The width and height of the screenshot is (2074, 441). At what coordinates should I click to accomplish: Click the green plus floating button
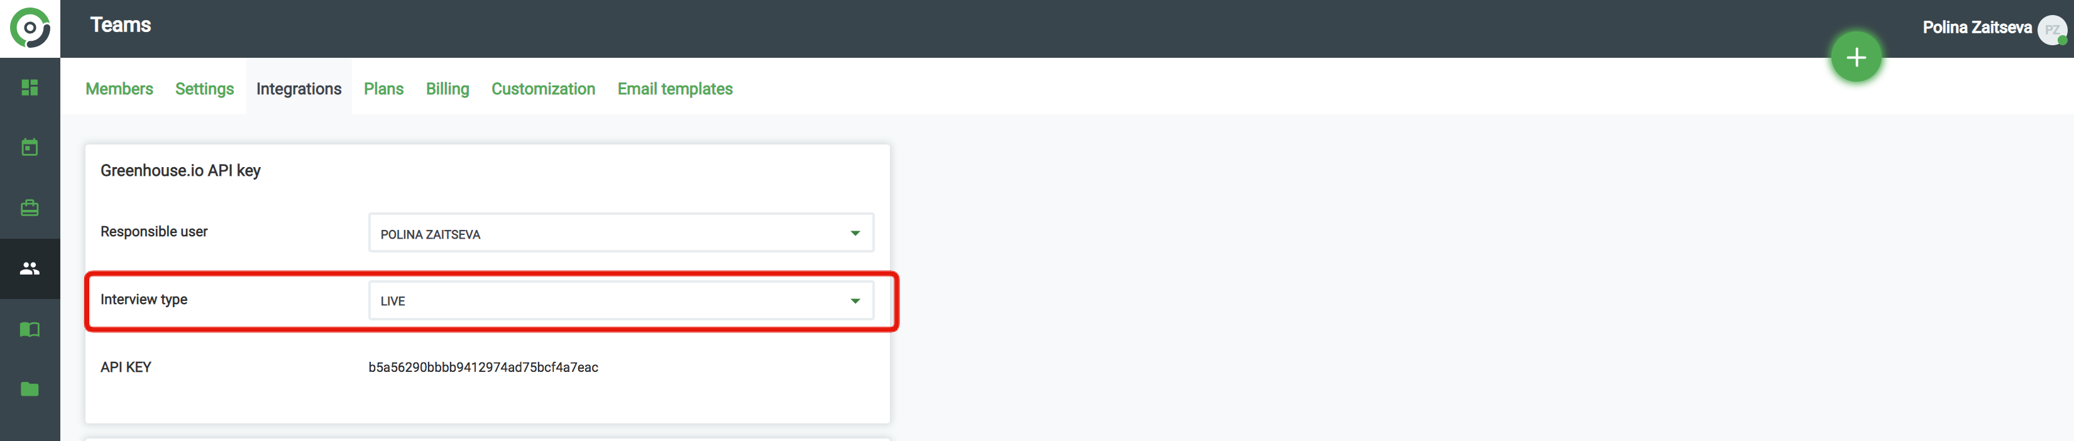tap(1856, 57)
